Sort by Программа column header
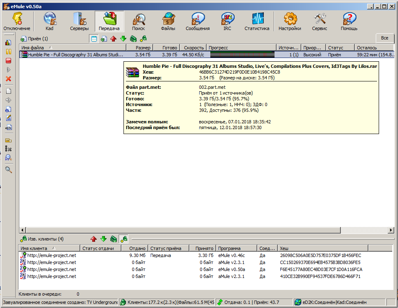 pyautogui.click(x=236, y=248)
